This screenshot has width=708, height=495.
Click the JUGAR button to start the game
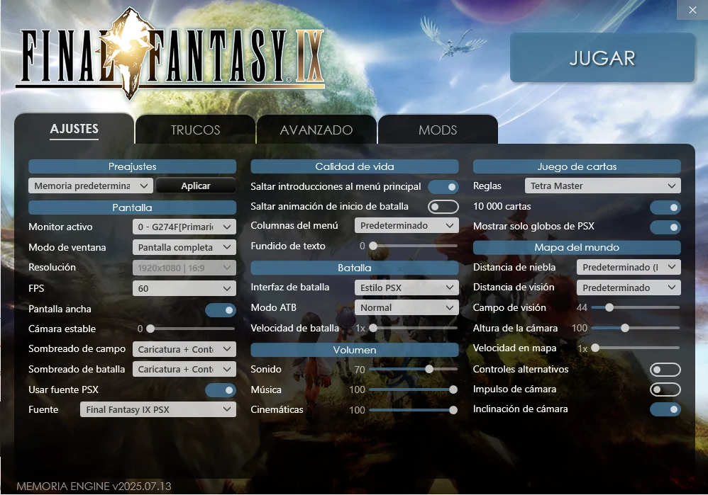pyautogui.click(x=602, y=58)
